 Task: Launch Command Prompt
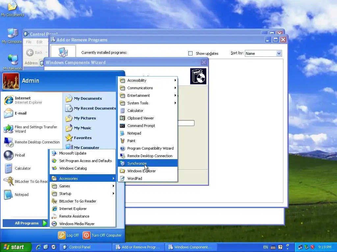pos(148,126)
